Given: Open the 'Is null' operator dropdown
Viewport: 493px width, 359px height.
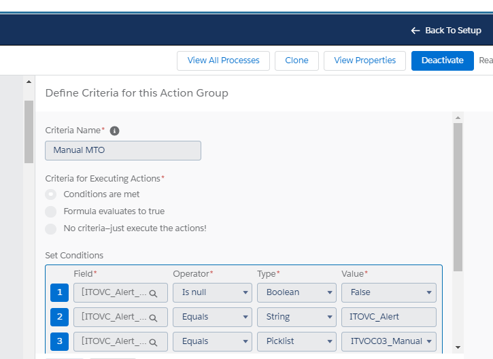Looking at the screenshot, I should [211, 293].
